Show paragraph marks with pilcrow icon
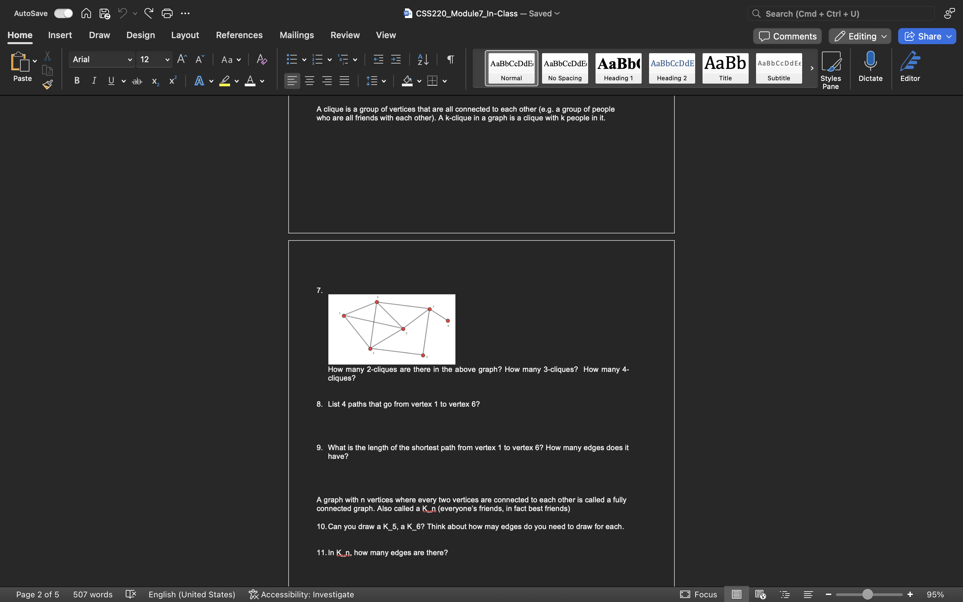This screenshot has width=963, height=602. pyautogui.click(x=450, y=59)
